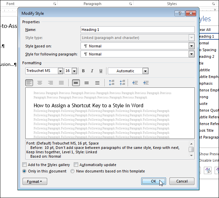Select Intense Emphasis style in Styles pane
Screen dimensions: 219x198
point(209,90)
